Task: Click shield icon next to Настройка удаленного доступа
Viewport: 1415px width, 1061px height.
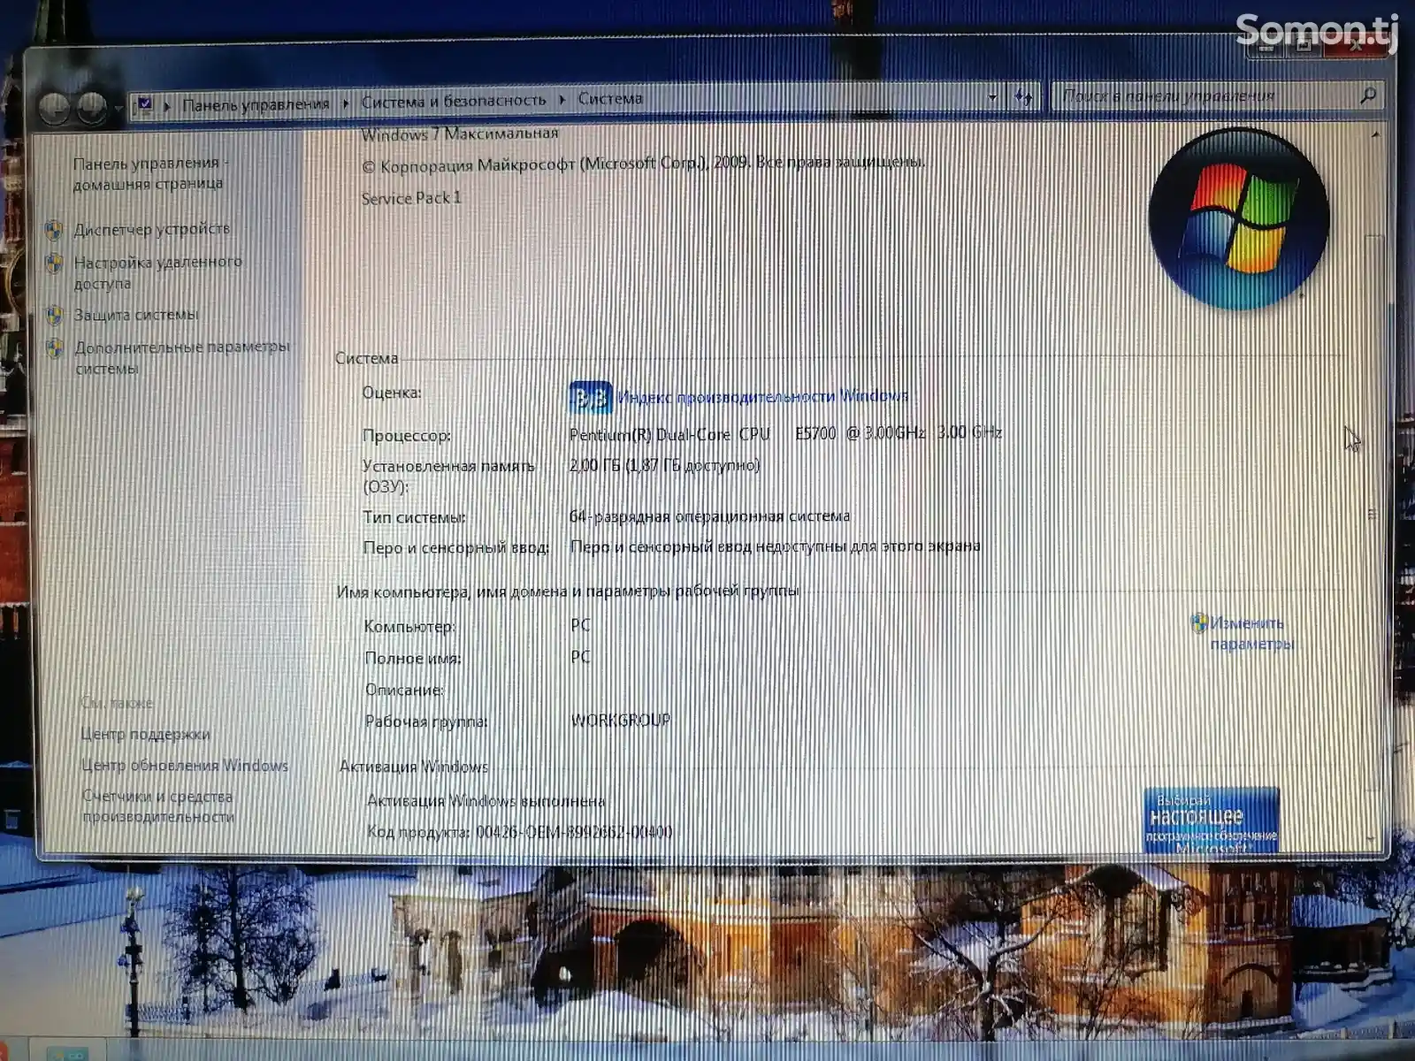Action: (x=54, y=263)
